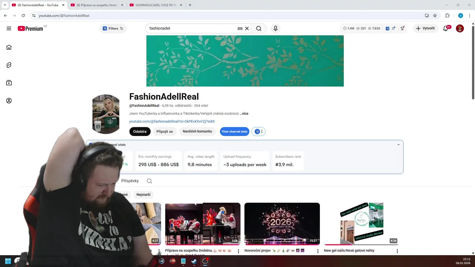Open the install app icon in address bar

(427, 16)
